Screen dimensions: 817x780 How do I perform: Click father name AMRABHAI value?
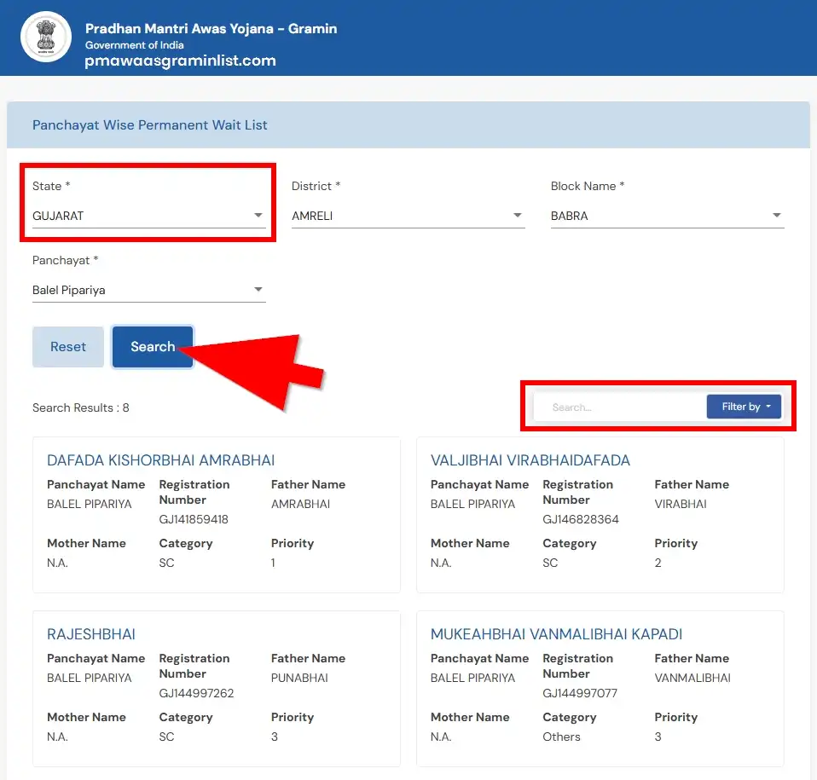[x=301, y=504]
